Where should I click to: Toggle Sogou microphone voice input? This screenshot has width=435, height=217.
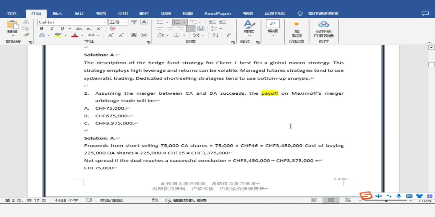click(399, 196)
